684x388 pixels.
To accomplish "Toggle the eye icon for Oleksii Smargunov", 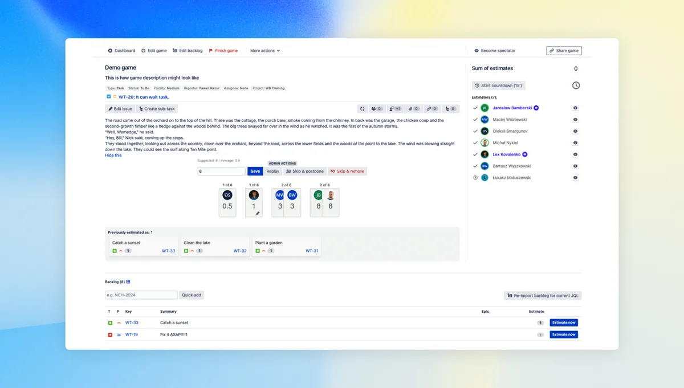I will [x=575, y=131].
